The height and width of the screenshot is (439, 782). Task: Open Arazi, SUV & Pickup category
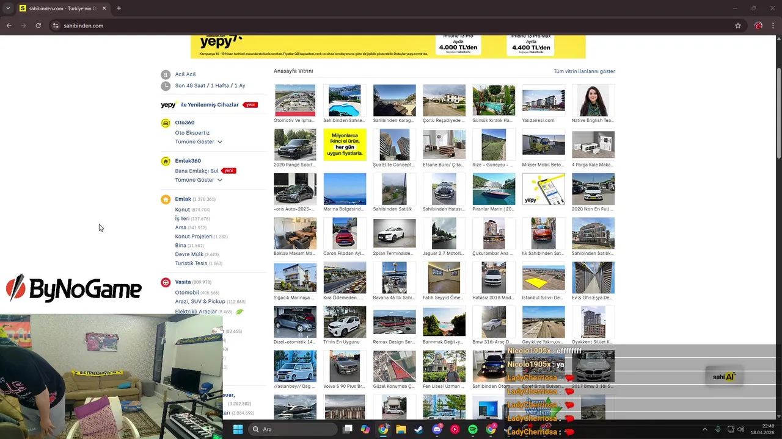pyautogui.click(x=200, y=302)
